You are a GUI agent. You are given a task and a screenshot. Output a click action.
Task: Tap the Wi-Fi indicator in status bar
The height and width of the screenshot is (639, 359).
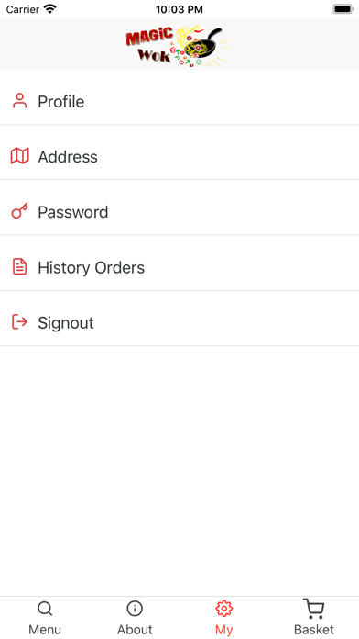(x=50, y=9)
